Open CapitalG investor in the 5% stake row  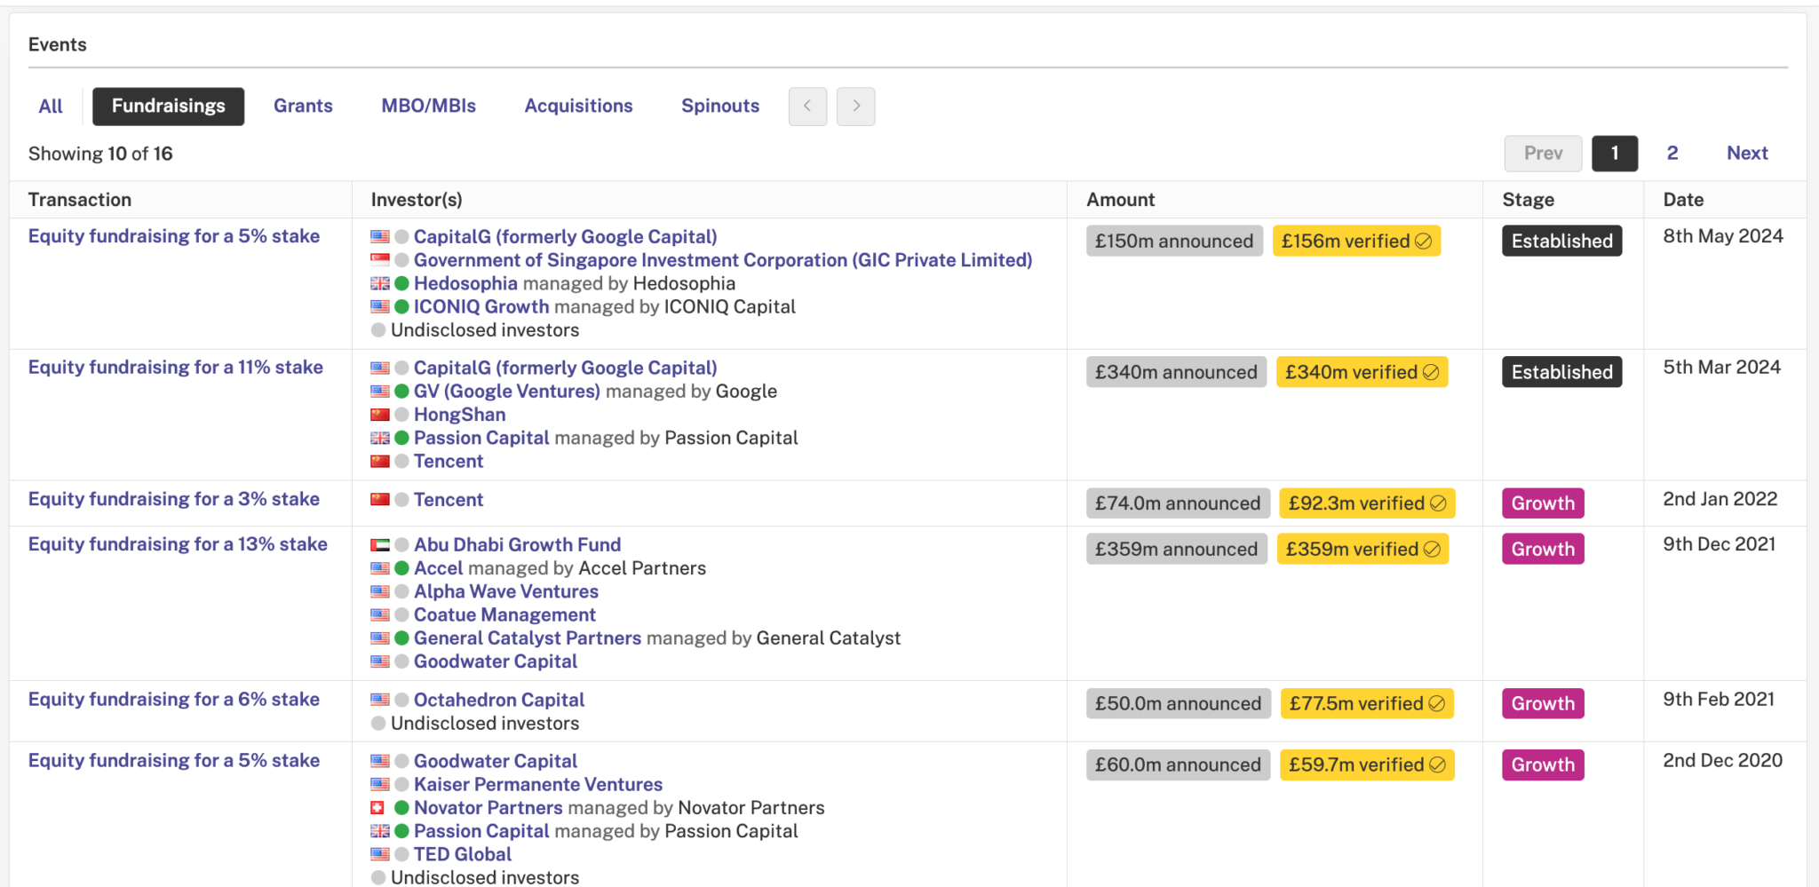pos(565,237)
